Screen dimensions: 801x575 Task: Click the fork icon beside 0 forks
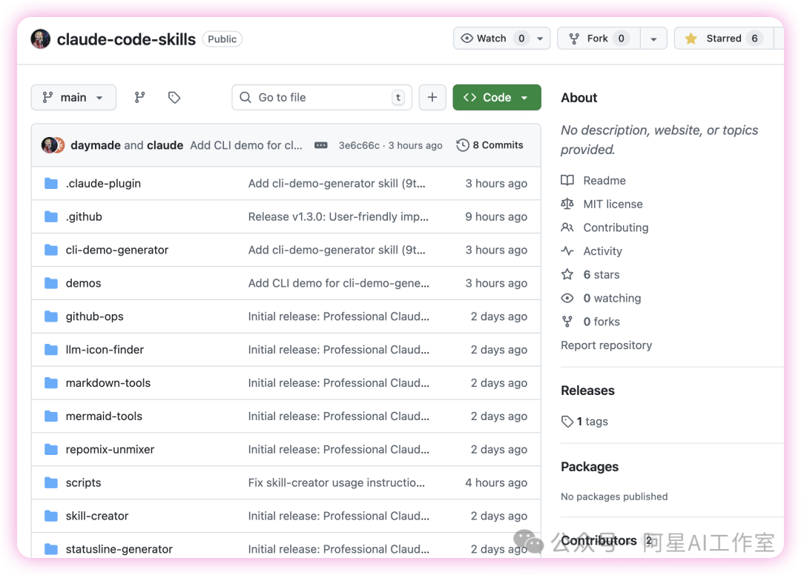[567, 322]
